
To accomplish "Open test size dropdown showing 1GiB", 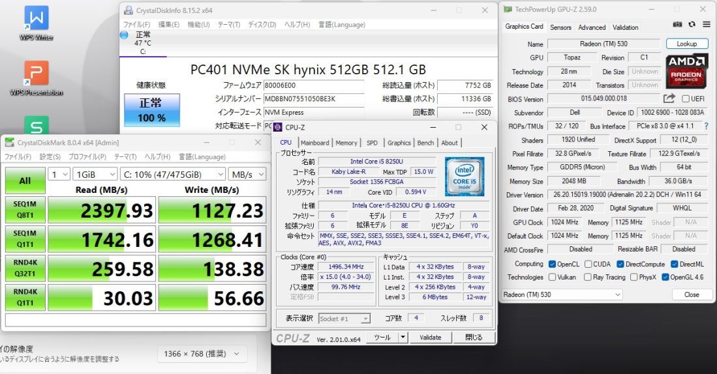I will 95,175.
